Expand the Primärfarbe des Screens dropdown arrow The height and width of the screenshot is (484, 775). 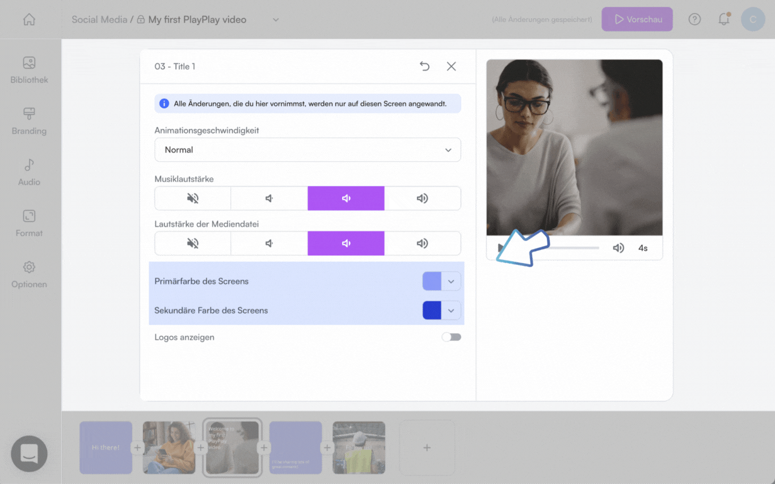coord(451,281)
